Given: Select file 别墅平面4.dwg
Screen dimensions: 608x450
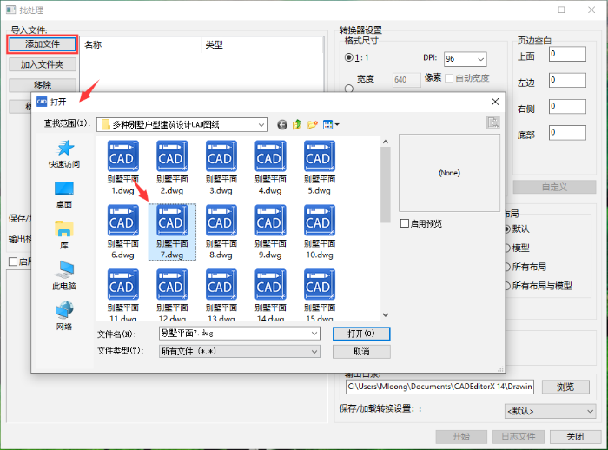Looking at the screenshot, I should tap(270, 168).
